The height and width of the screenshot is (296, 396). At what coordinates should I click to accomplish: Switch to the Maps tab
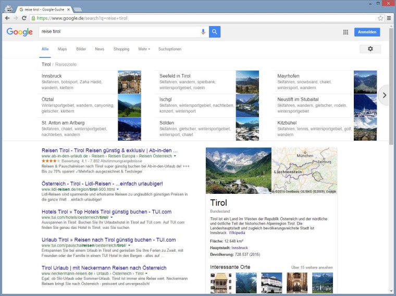62,49
